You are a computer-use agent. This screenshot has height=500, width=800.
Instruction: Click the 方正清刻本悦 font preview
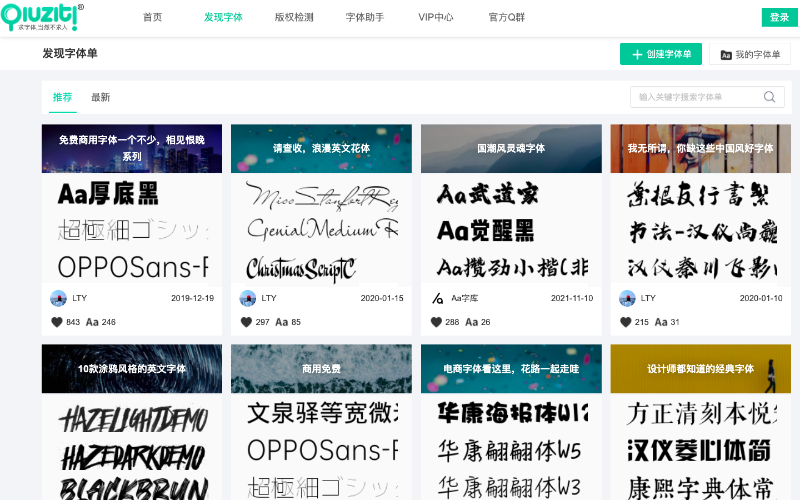[703, 414]
